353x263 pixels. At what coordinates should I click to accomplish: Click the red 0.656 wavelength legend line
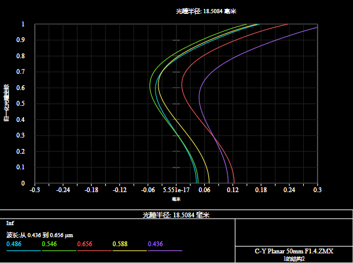[94, 250]
